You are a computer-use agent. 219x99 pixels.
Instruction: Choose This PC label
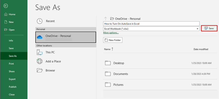pyautogui.click(x=50, y=52)
